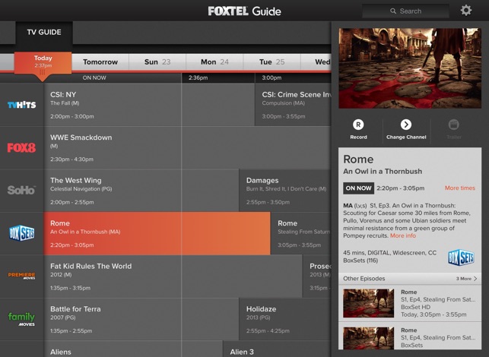
Task: Open Rome Stealing From Saturn guide listing
Action: [x=301, y=233]
